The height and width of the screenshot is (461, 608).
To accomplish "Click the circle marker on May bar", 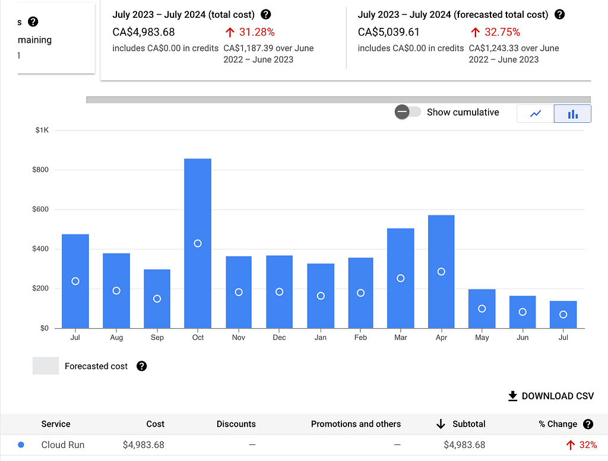I will (482, 309).
